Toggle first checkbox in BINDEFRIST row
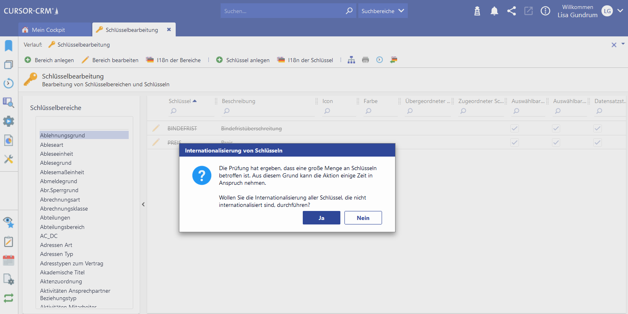 point(514,128)
